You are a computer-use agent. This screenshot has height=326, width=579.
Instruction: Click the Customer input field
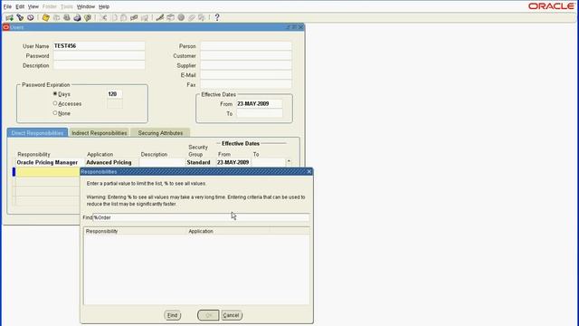click(245, 55)
